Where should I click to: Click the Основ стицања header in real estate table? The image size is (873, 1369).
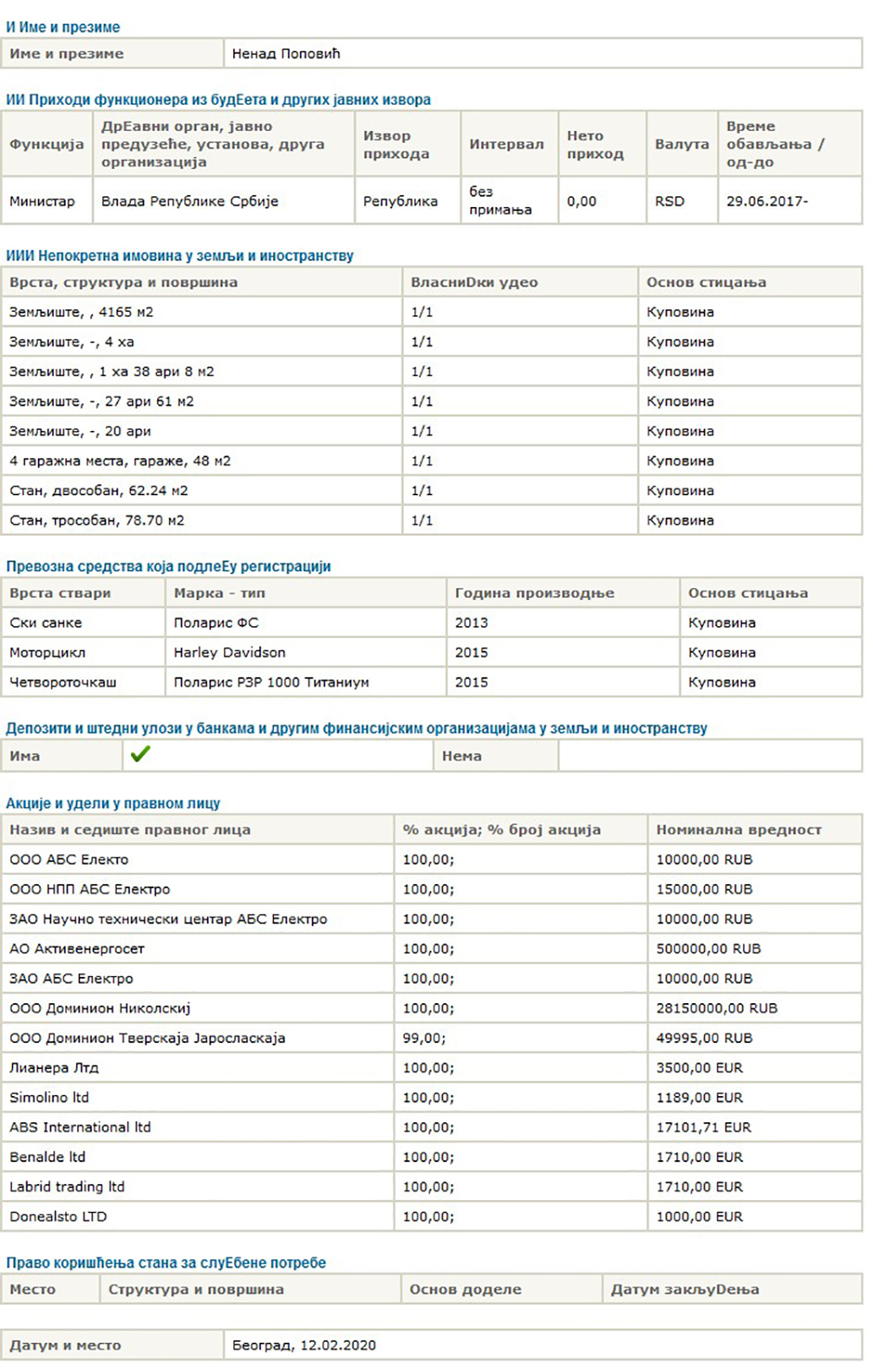(750, 282)
